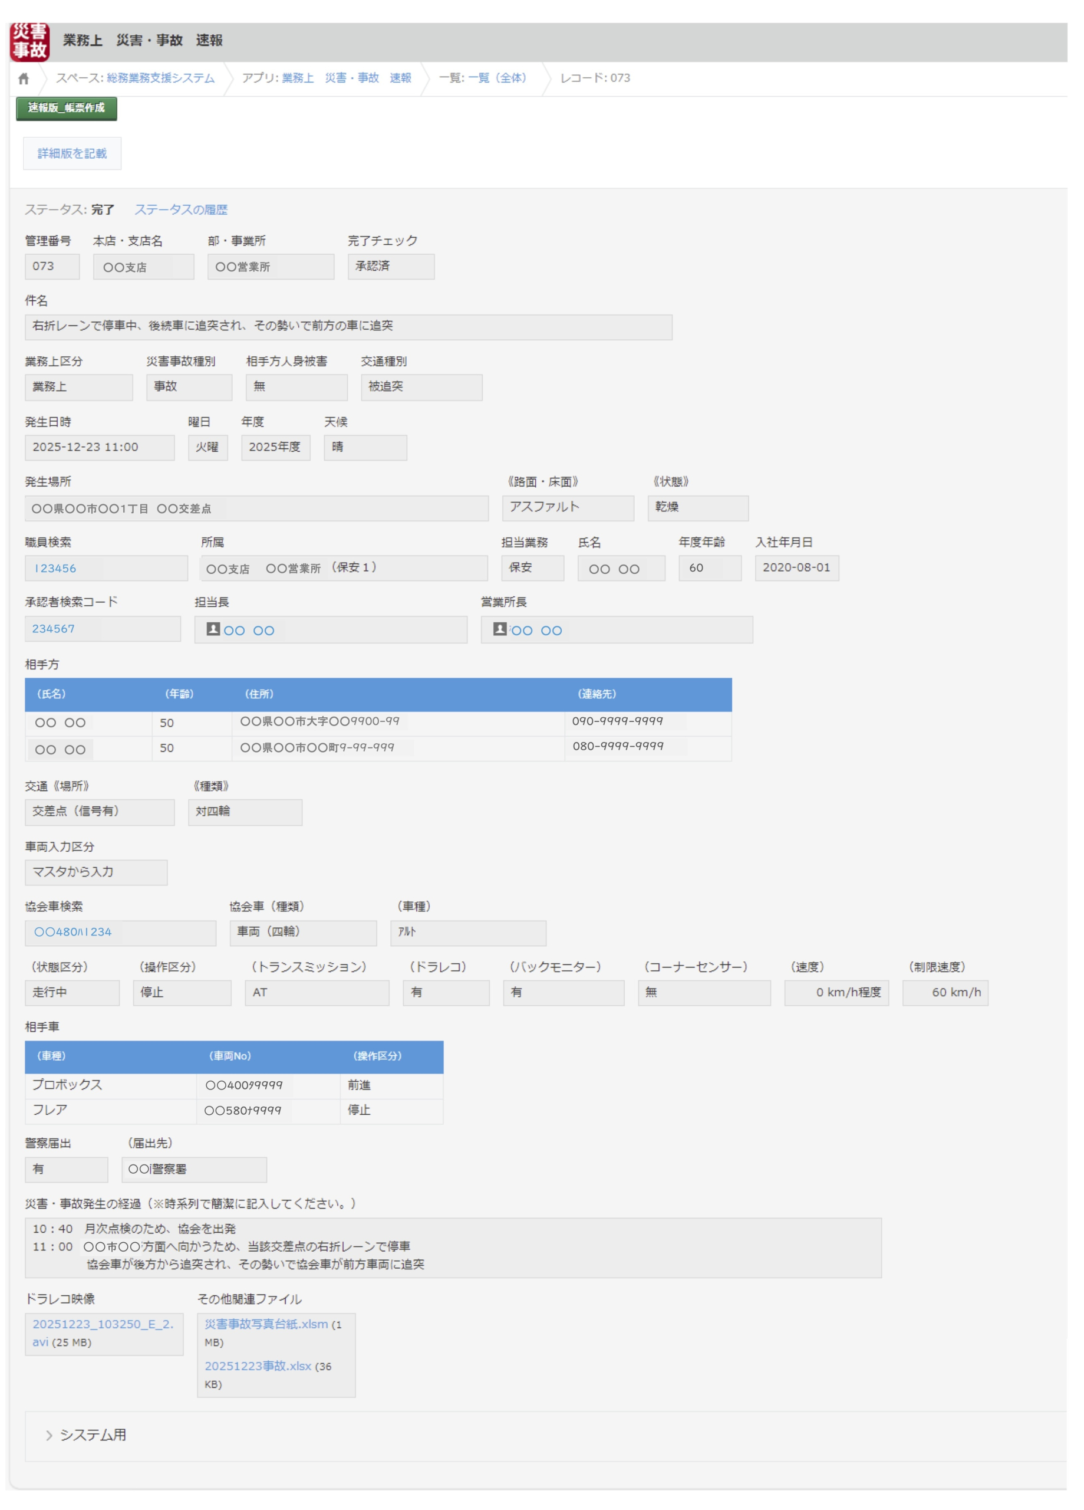Open the ステータスの履歴 link

181,210
